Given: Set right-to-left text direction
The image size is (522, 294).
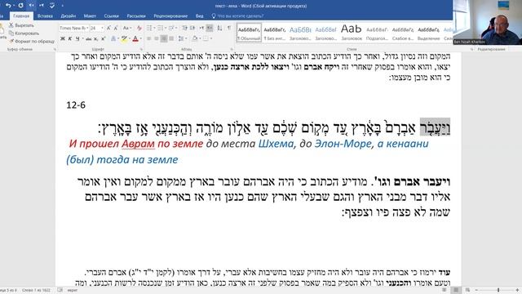Looking at the screenshot, I should (x=210, y=28).
